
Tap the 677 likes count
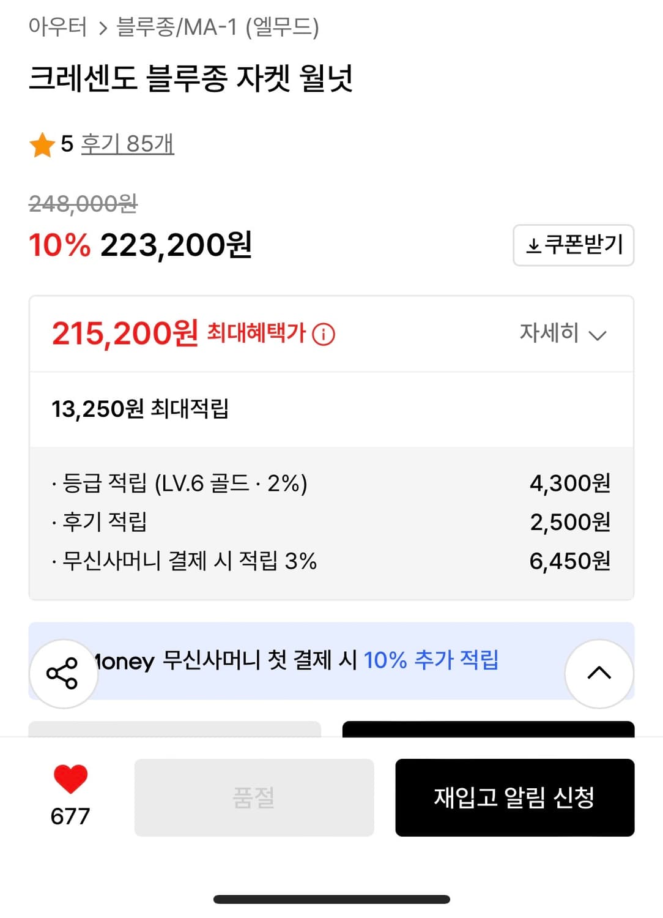click(x=70, y=816)
